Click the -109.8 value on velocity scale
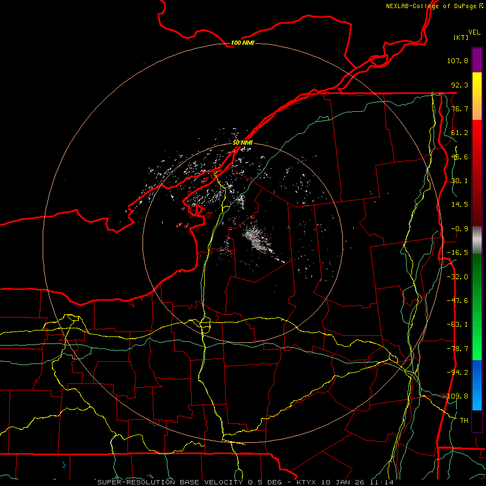486x486 pixels. [x=456, y=396]
